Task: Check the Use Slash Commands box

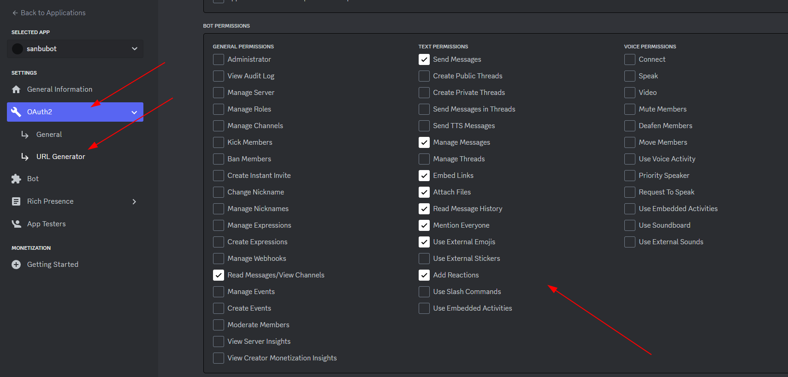Action: pos(424,292)
